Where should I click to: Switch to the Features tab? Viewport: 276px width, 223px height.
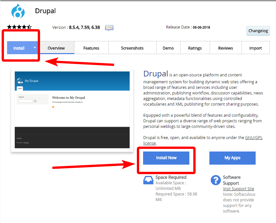coord(91,48)
